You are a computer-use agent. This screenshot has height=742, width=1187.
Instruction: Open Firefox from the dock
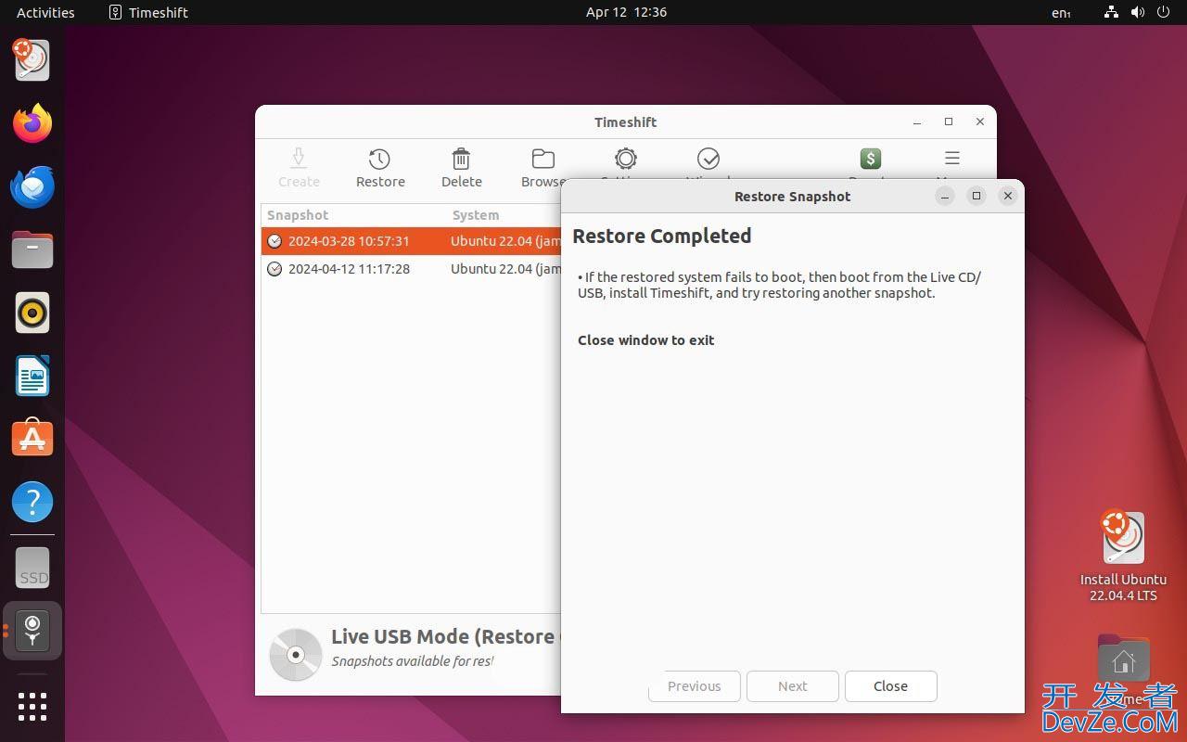[32, 123]
